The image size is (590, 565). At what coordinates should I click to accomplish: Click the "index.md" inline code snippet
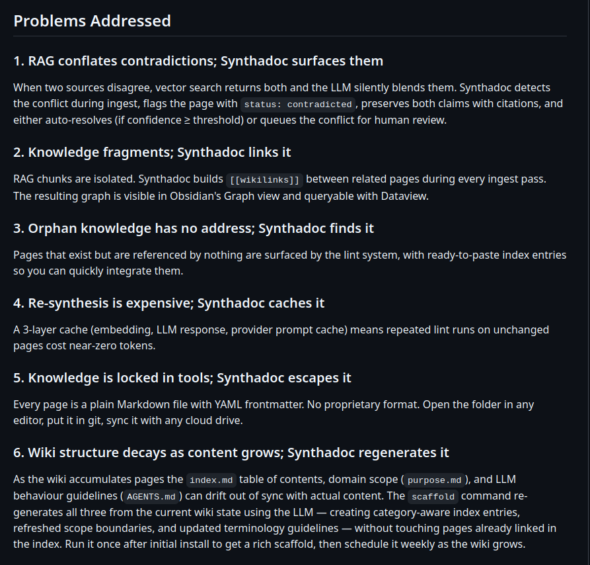pos(211,480)
